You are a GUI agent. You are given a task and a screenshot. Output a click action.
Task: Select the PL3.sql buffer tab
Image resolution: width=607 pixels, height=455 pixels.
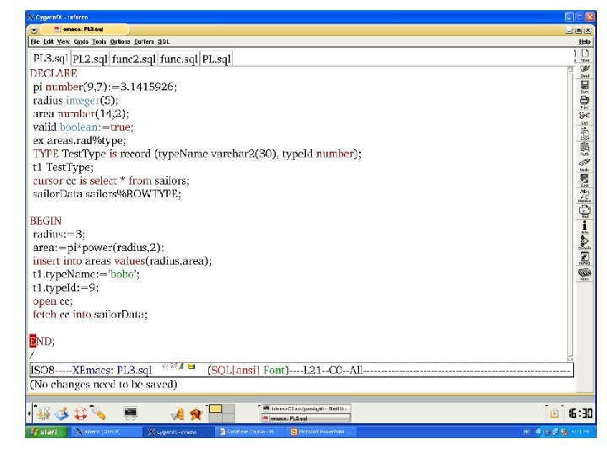pyautogui.click(x=51, y=58)
